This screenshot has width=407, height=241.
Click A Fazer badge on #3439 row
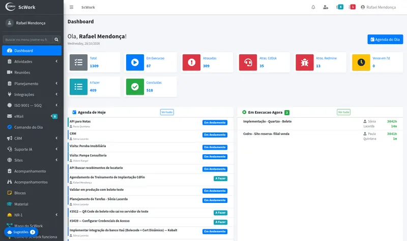220,222
